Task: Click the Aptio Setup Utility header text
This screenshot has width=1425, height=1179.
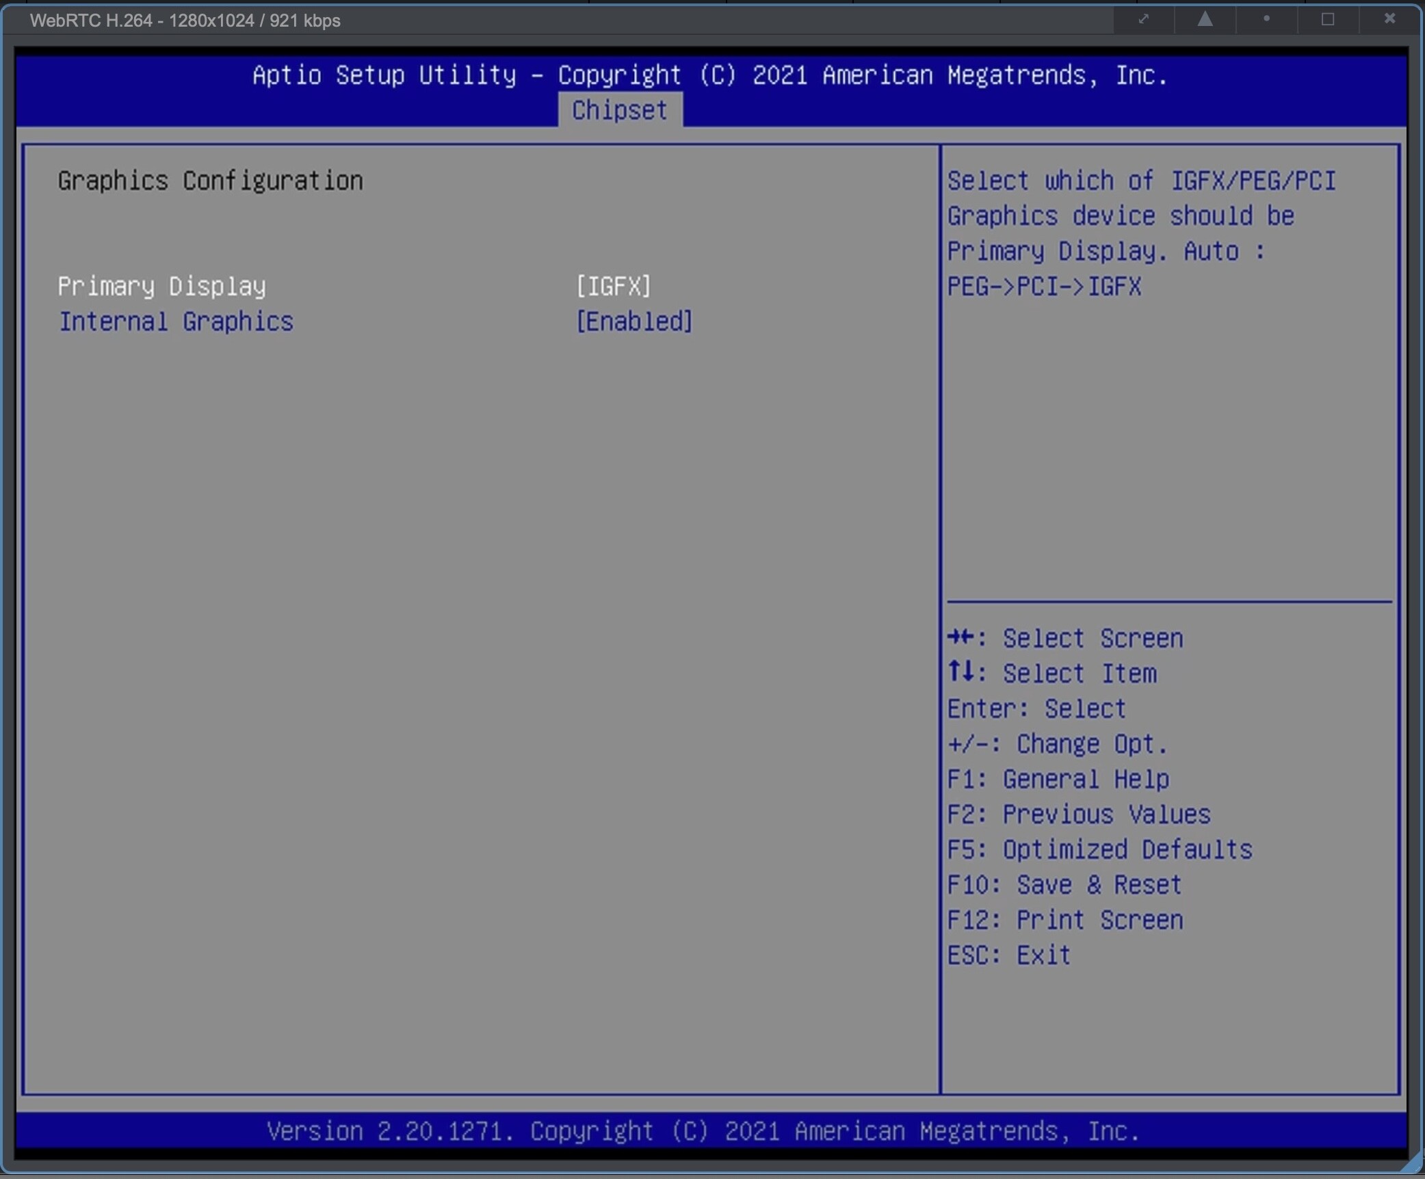Action: coord(710,75)
